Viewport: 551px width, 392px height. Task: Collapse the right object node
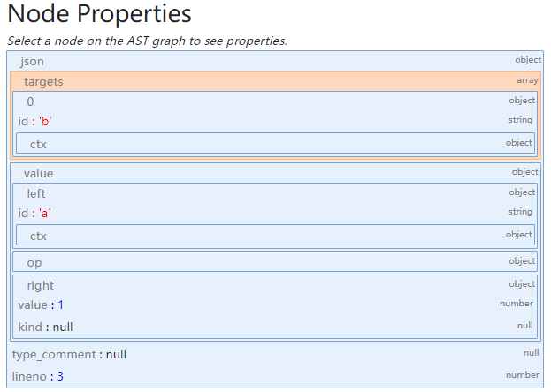(41, 285)
